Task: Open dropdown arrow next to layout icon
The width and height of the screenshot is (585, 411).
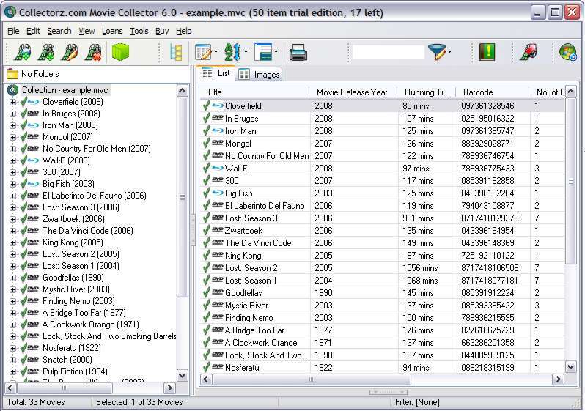Action: (276, 52)
